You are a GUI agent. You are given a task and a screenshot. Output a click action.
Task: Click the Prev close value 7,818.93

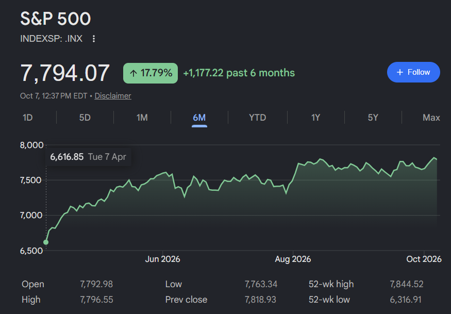260,300
